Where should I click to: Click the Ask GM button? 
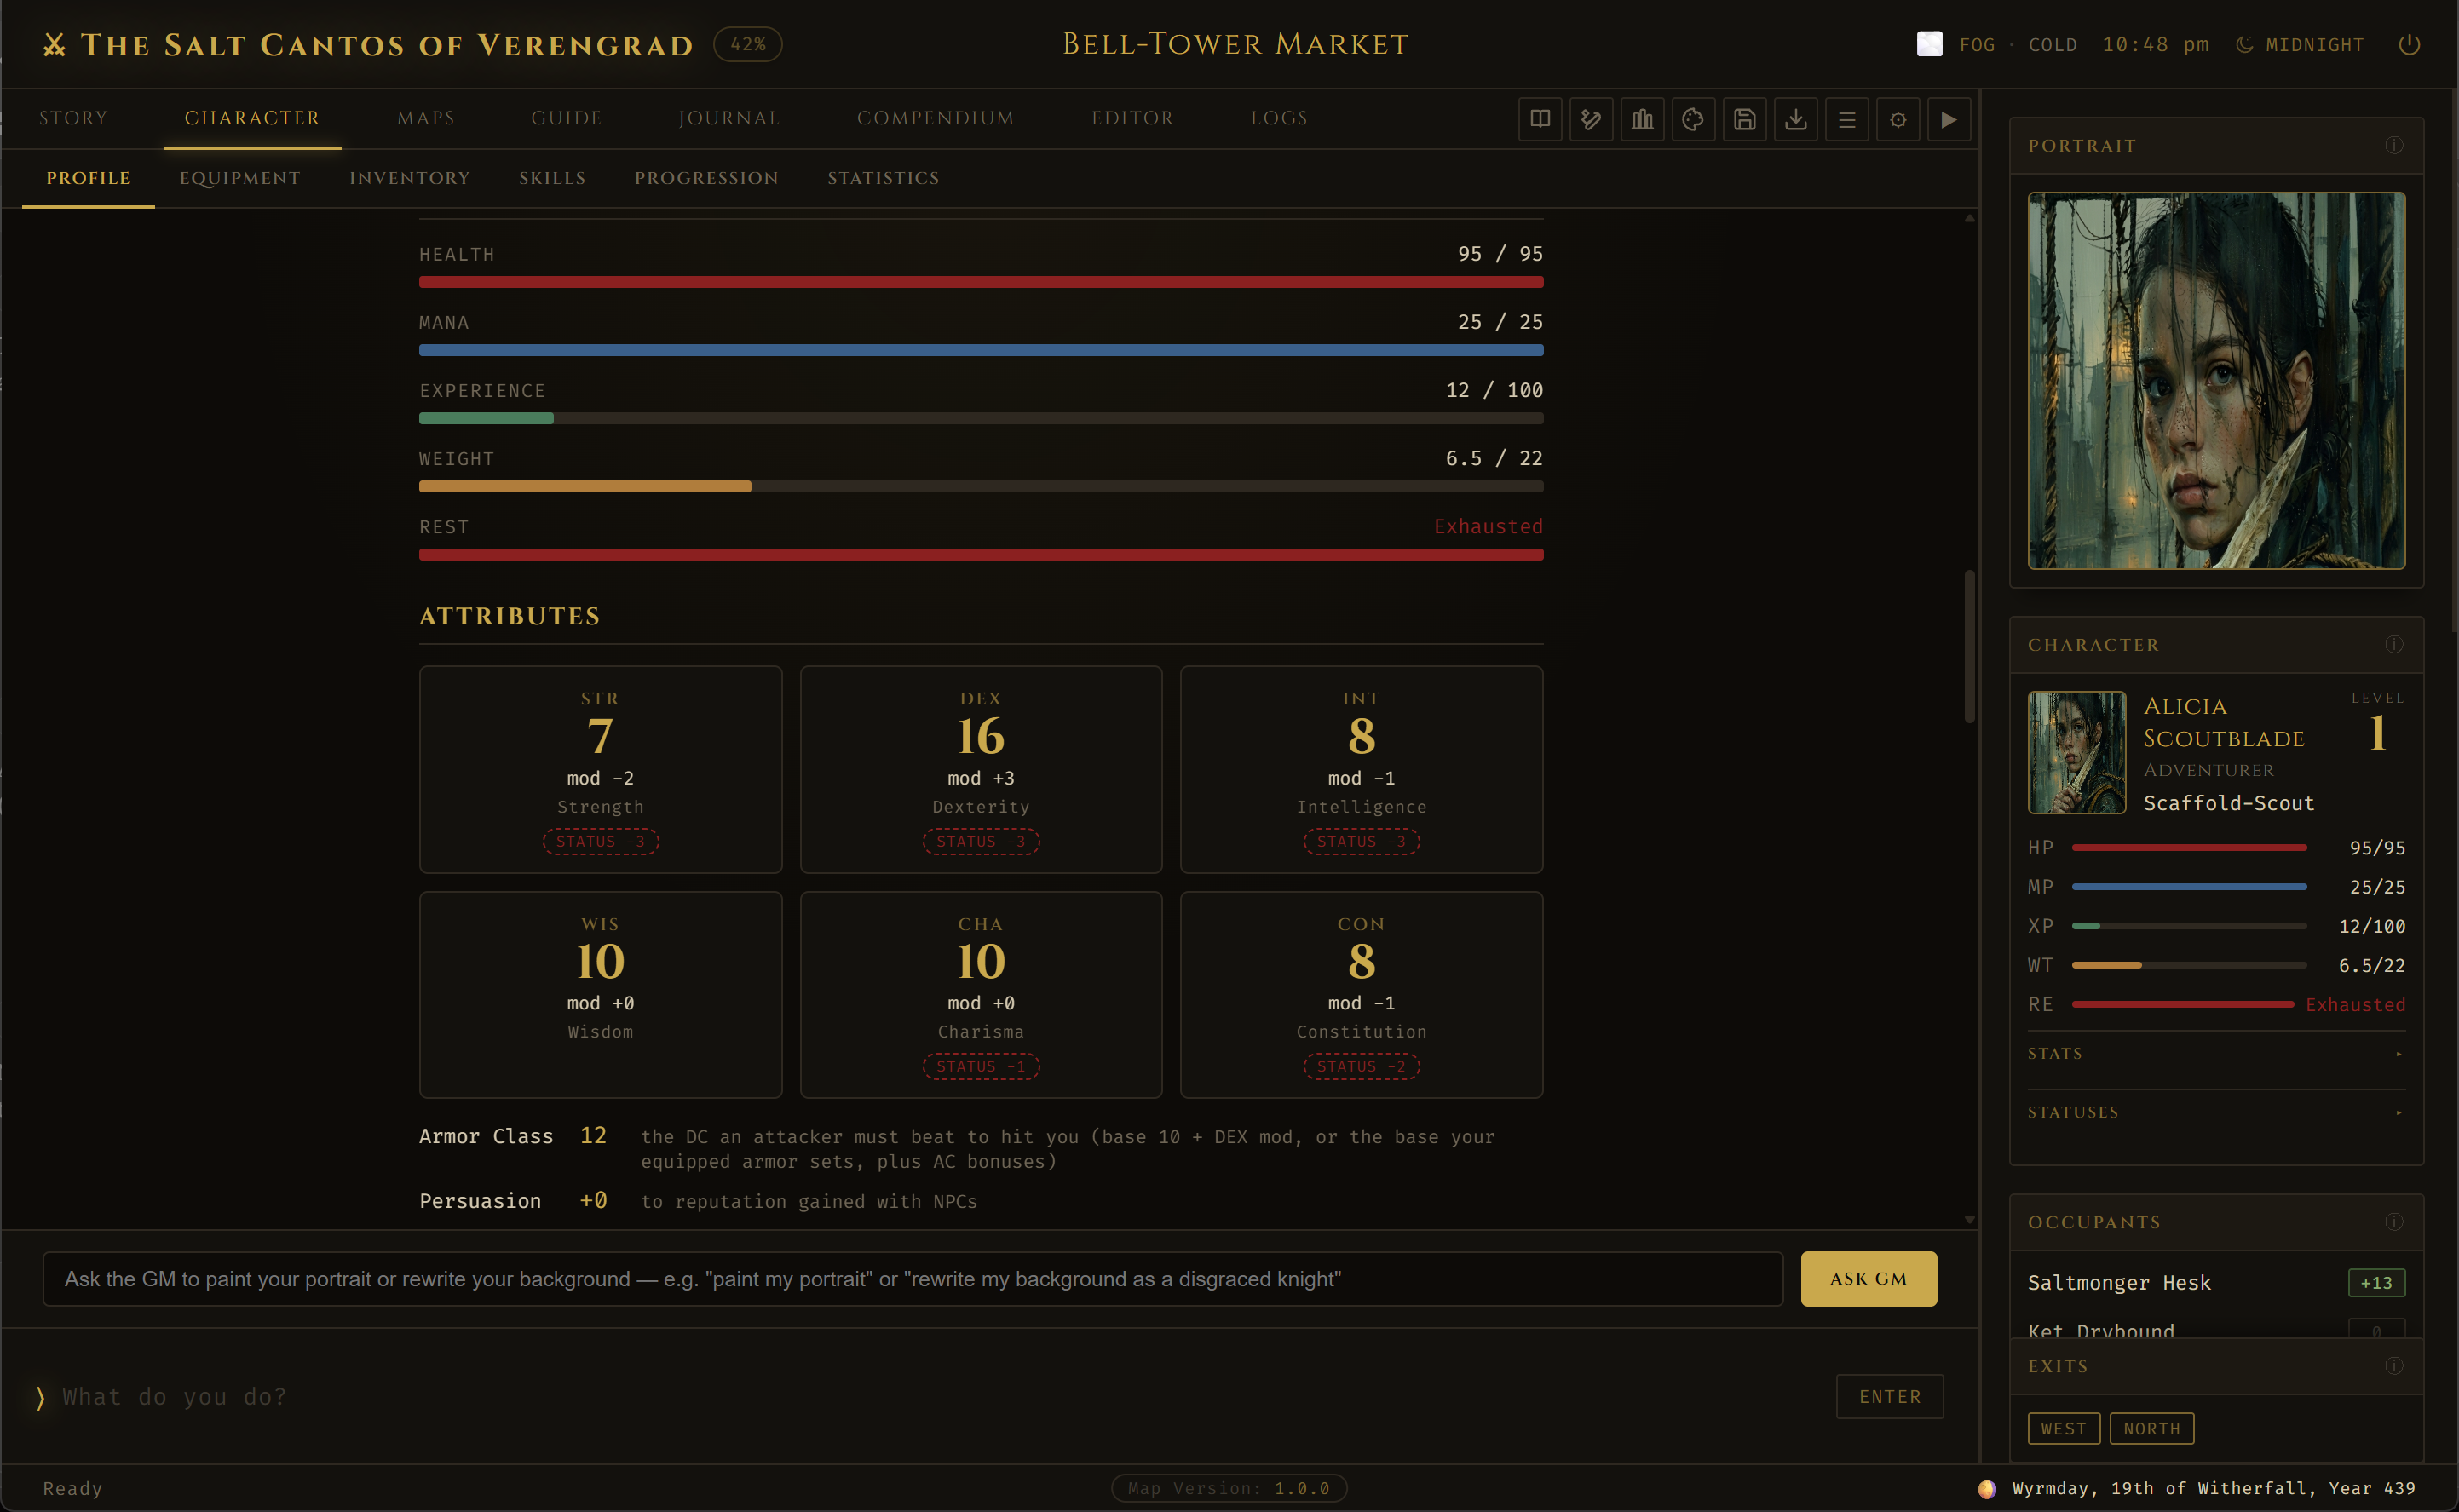coord(1868,1278)
